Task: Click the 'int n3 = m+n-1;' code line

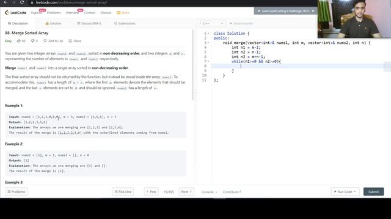Action: tap(248, 57)
